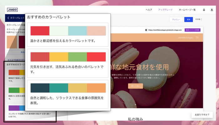The image size is (219, 125).
Task: Click the hero heading 鮮な地元食材を使用
Action: tap(140, 67)
